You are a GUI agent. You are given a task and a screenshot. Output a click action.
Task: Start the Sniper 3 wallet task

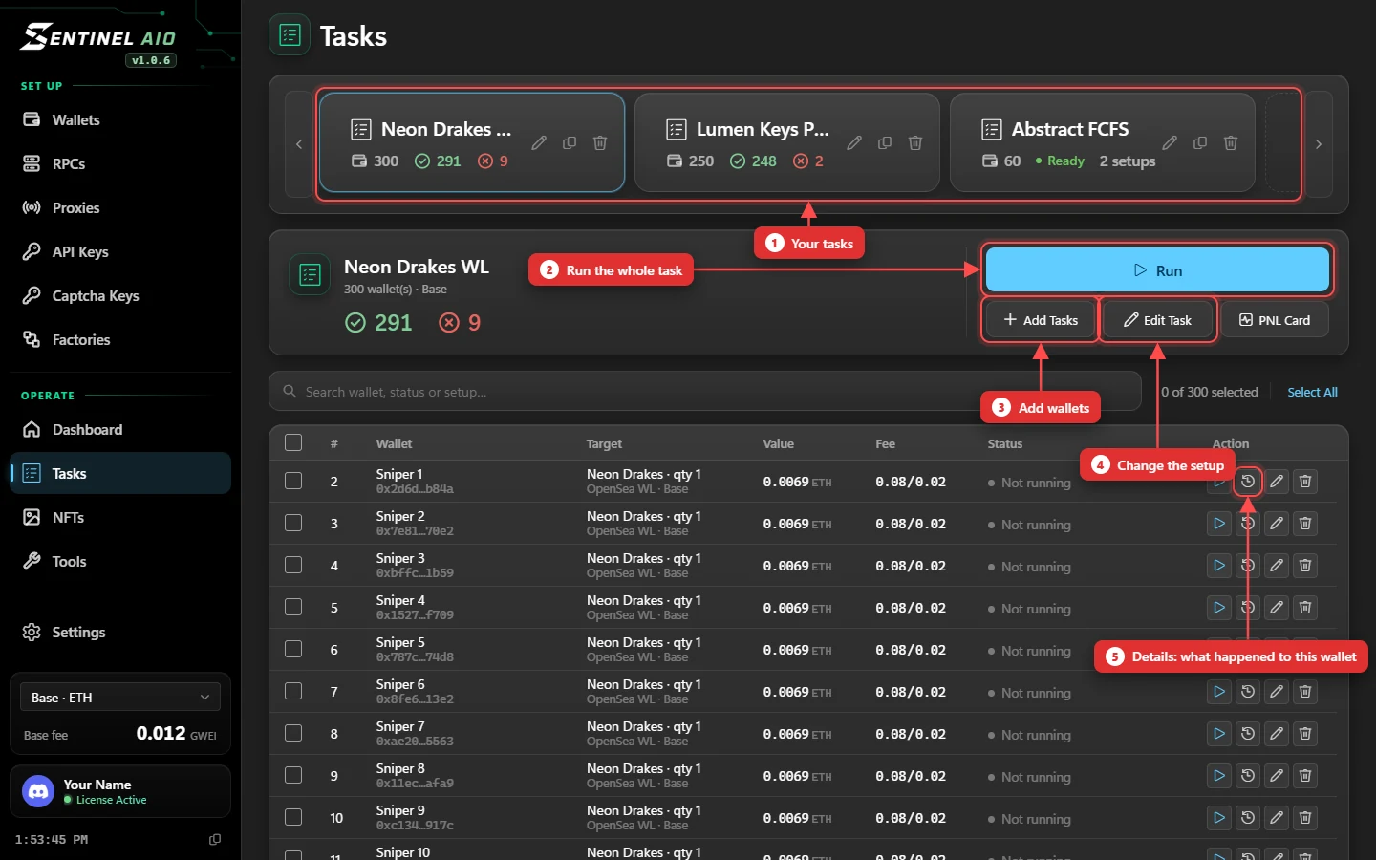coord(1219,566)
